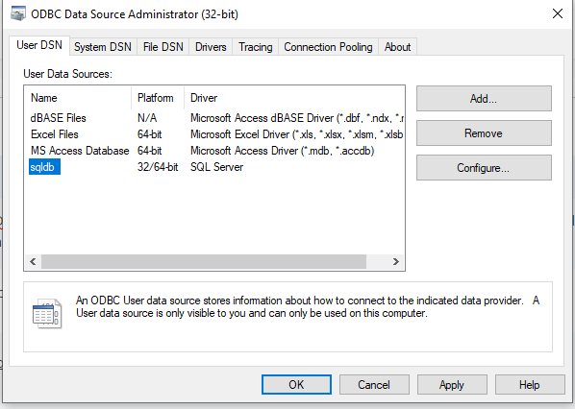This screenshot has height=409, width=575.
Task: Select the Excel Files entry
Action: pyautogui.click(x=216, y=134)
